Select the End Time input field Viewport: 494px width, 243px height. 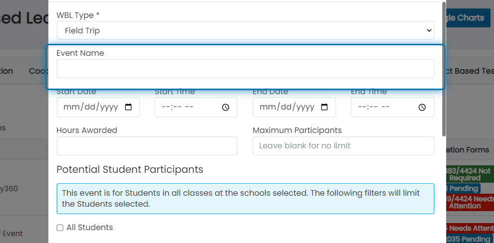tap(393, 107)
